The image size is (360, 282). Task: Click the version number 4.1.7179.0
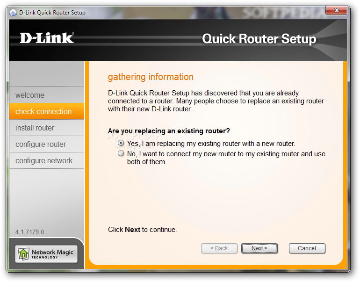coord(29,232)
